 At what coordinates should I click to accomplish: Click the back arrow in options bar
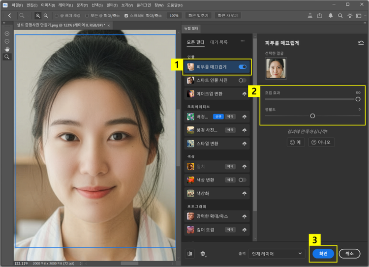tap(9, 16)
